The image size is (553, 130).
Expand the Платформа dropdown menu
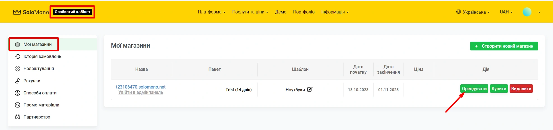tap(211, 12)
